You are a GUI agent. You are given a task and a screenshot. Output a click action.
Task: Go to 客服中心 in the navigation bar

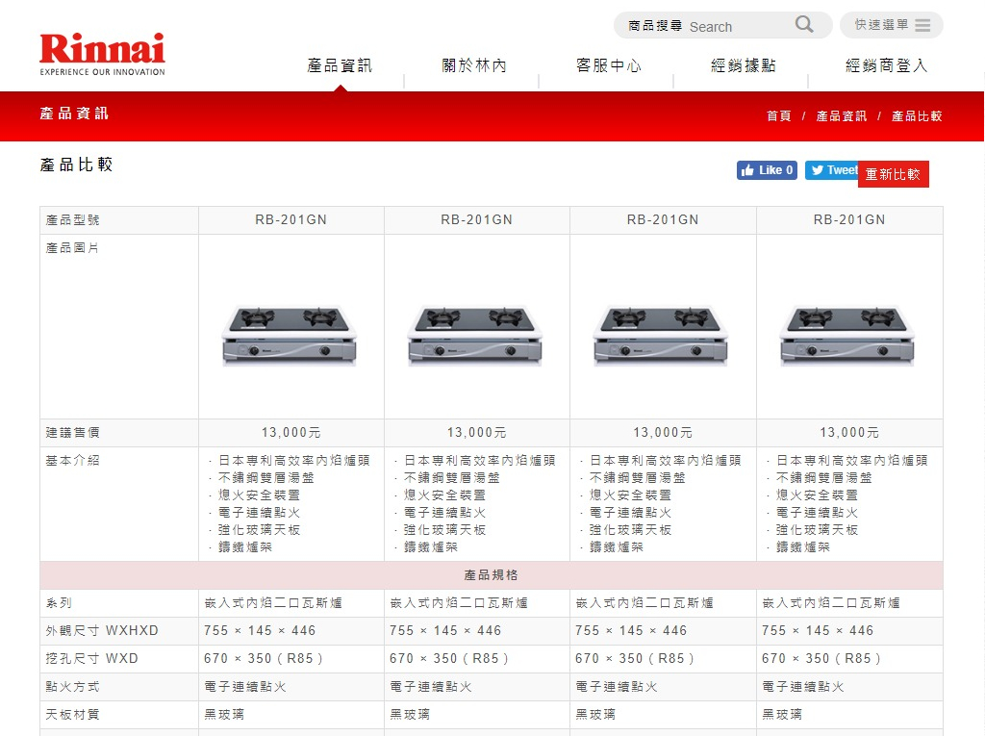point(609,65)
